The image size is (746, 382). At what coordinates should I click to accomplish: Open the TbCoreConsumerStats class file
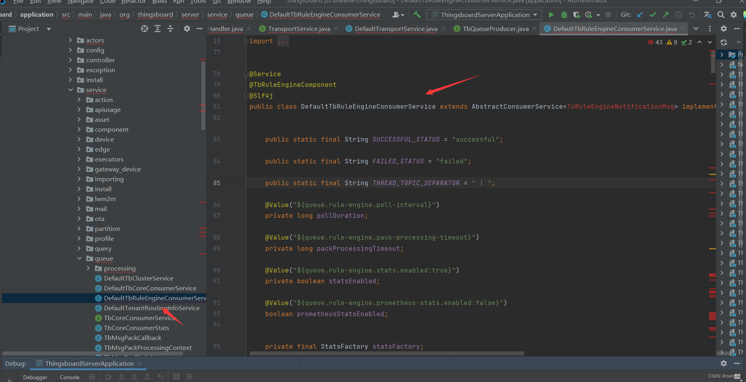136,328
